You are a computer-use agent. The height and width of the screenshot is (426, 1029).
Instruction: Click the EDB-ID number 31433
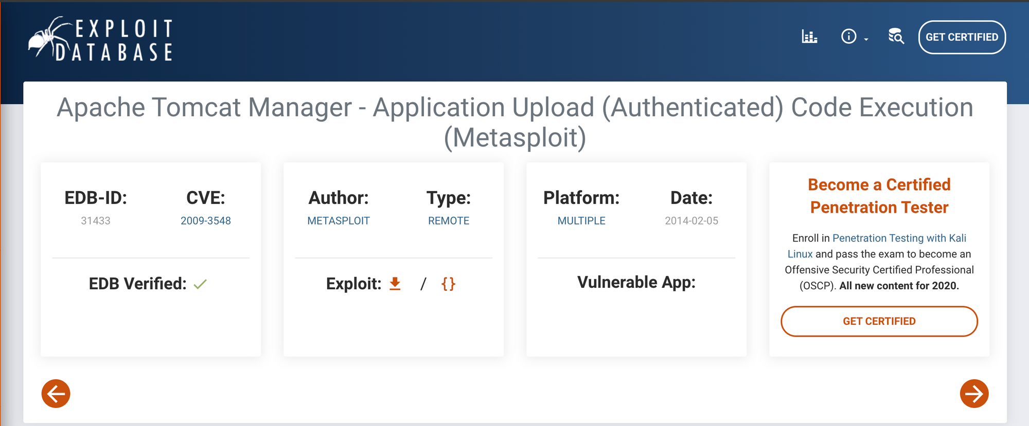[96, 220]
